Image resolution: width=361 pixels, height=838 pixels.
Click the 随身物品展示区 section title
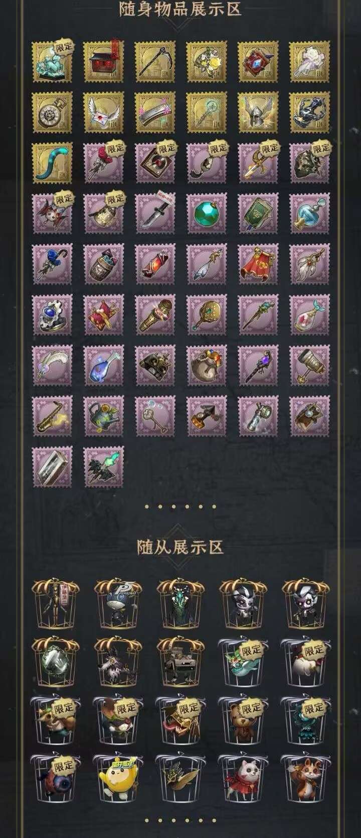click(x=180, y=9)
